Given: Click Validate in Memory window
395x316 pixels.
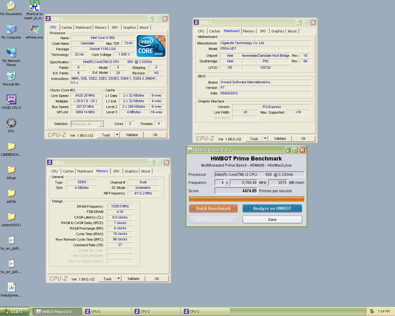Looking at the screenshot, I should [133, 279].
